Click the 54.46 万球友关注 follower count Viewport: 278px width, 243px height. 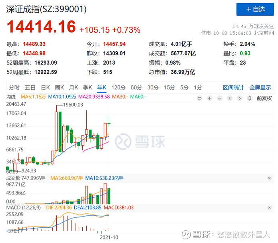[x=253, y=26]
